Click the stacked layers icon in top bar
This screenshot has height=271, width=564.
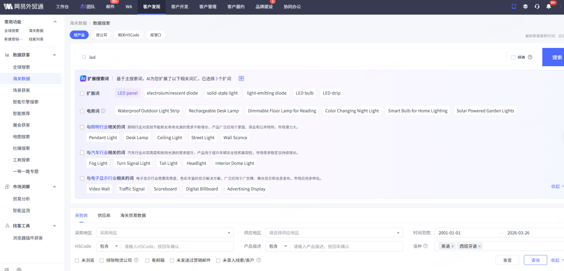click(x=525, y=6)
